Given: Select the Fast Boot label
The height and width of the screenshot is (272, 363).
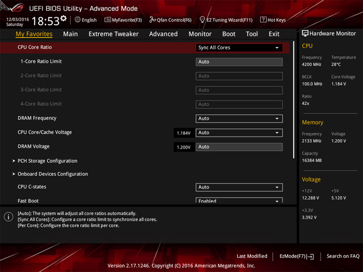Looking at the screenshot, I should click(28, 201).
